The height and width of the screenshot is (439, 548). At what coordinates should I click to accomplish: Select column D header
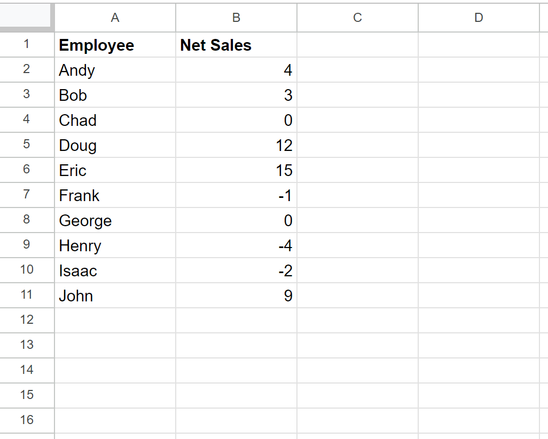point(479,18)
